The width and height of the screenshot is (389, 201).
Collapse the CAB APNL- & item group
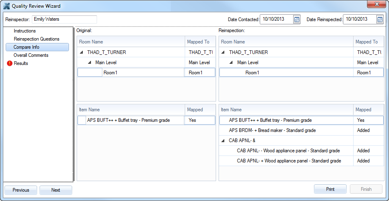223,140
